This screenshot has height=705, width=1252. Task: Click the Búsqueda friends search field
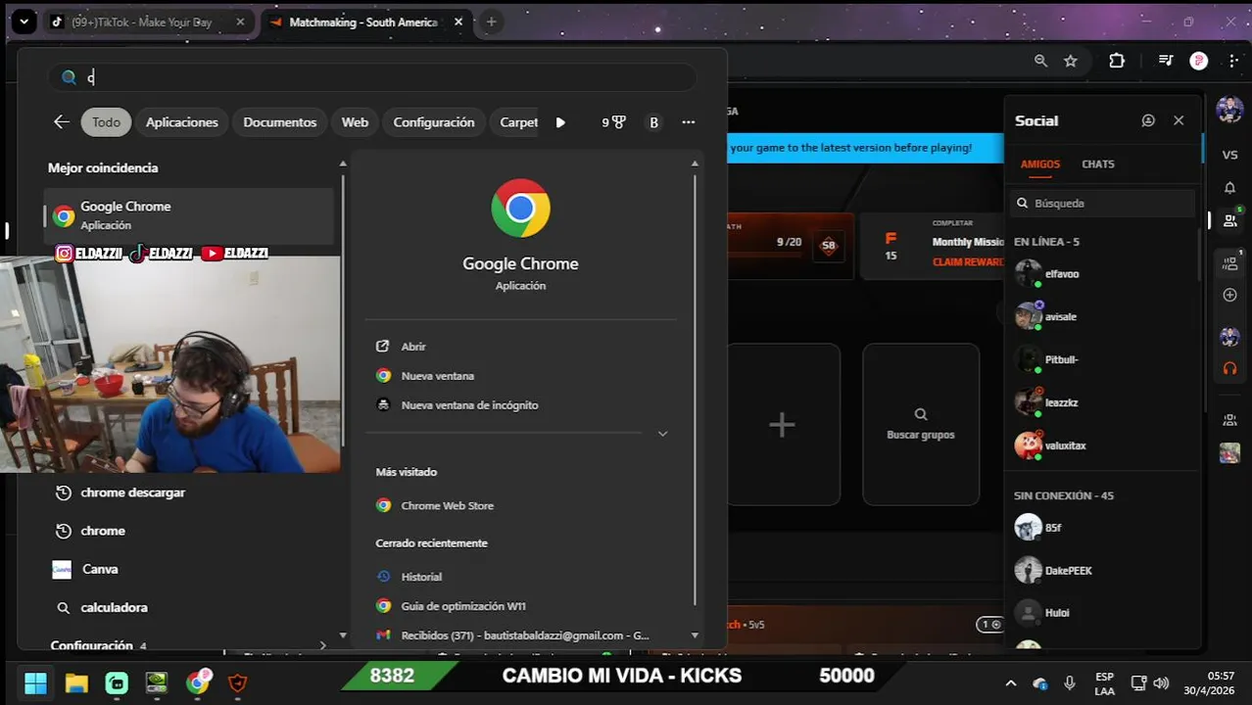[x=1102, y=204]
